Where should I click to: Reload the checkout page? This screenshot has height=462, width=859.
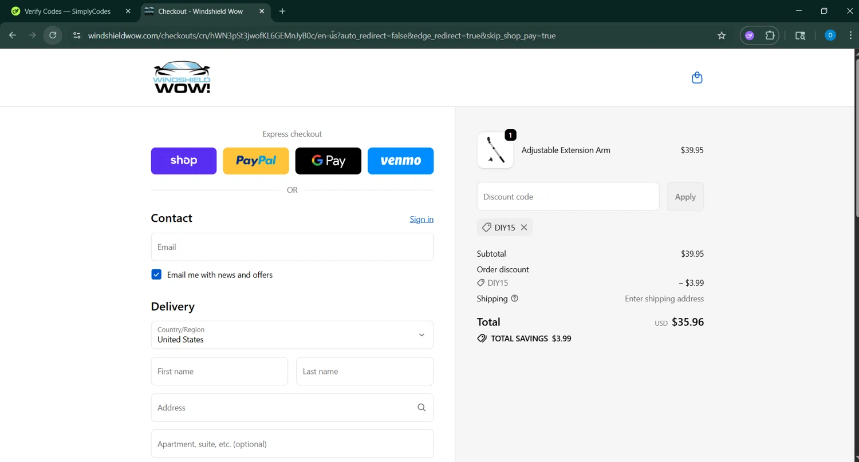point(53,35)
